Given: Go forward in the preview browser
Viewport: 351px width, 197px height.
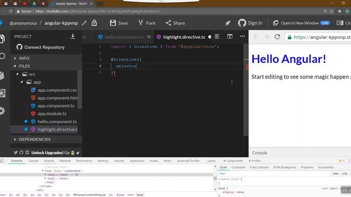Looking at the screenshot, I should pos(266,37).
